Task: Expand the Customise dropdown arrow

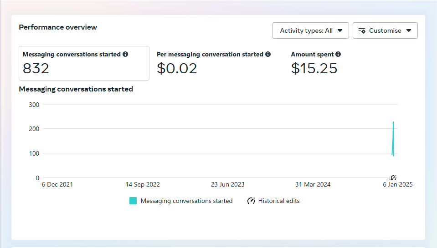Action: click(409, 31)
